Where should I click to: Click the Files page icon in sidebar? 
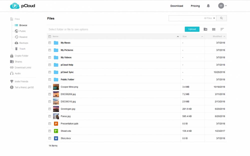pos(12,19)
